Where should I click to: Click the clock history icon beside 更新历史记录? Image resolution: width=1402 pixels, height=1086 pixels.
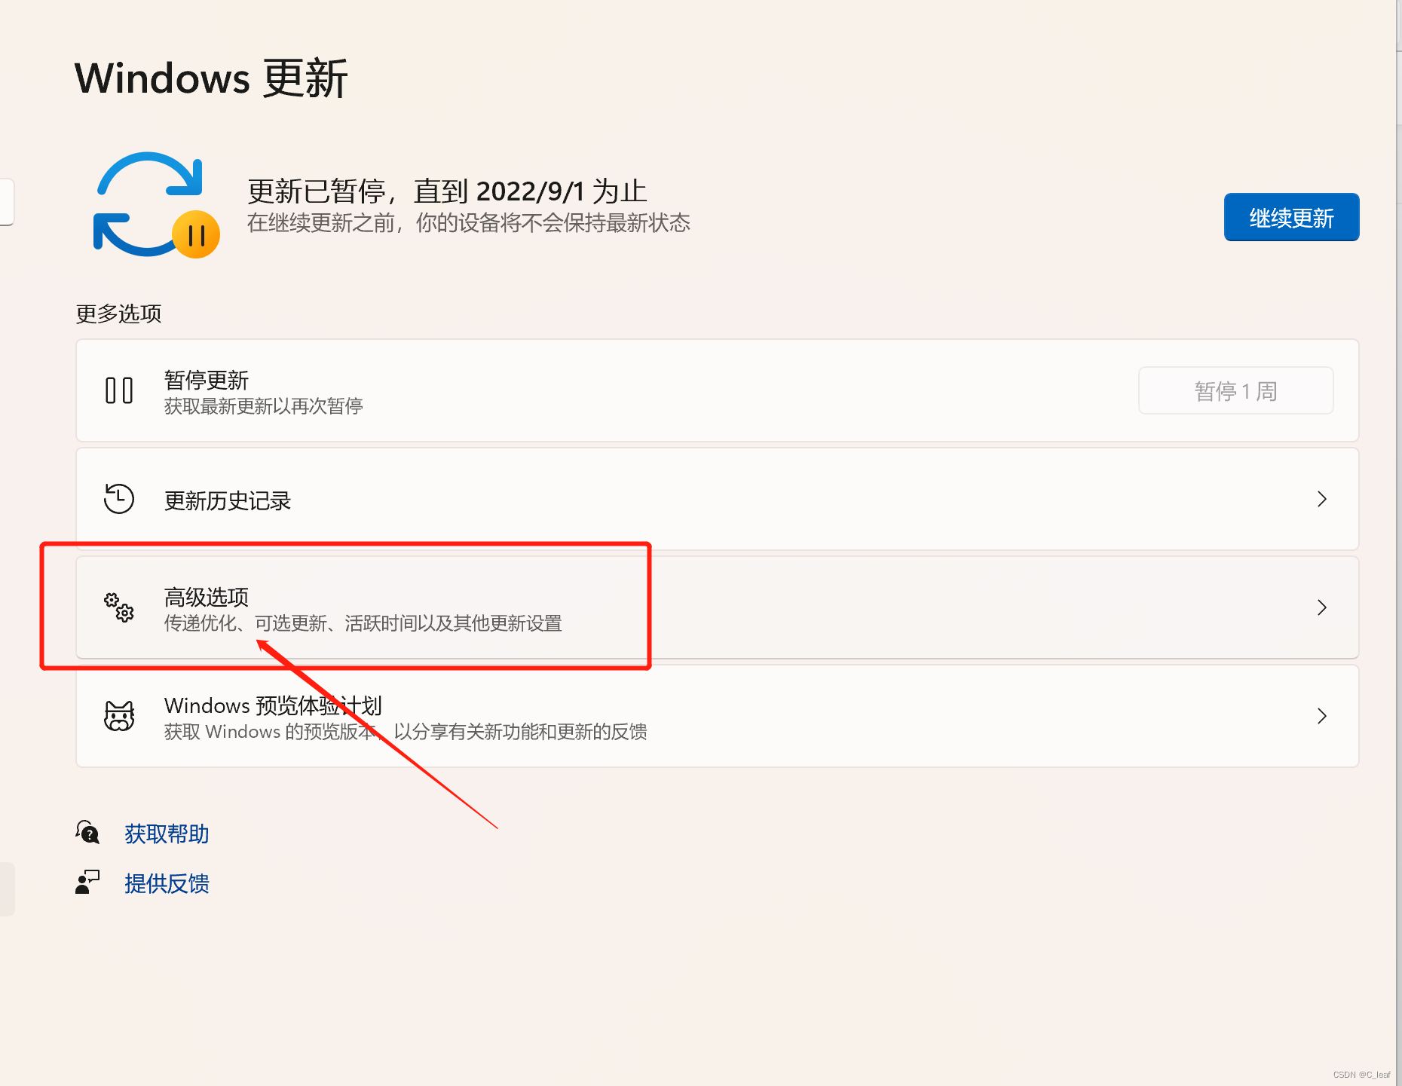(119, 499)
